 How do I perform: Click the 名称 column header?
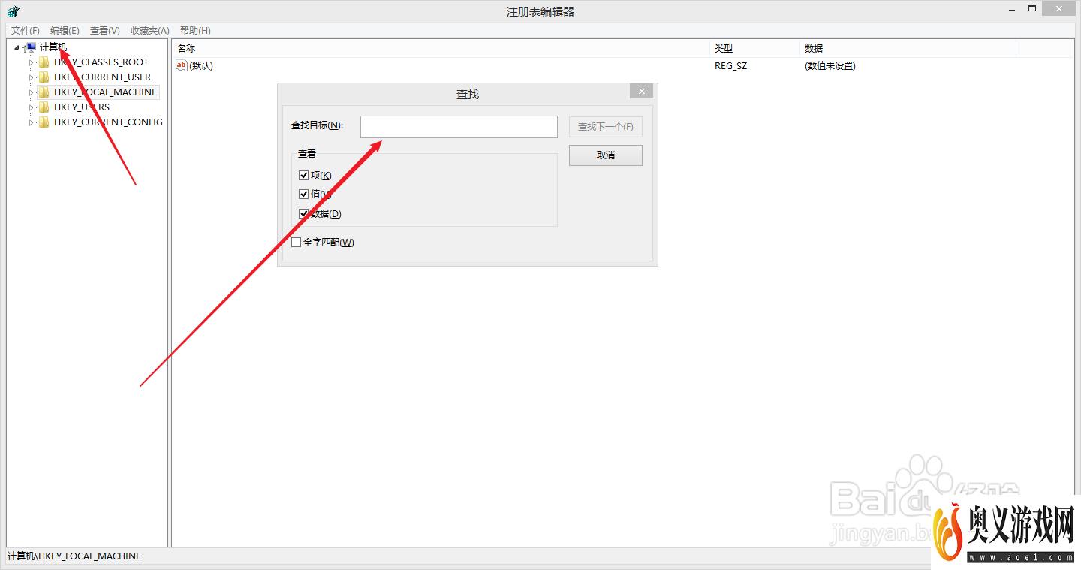coord(441,48)
